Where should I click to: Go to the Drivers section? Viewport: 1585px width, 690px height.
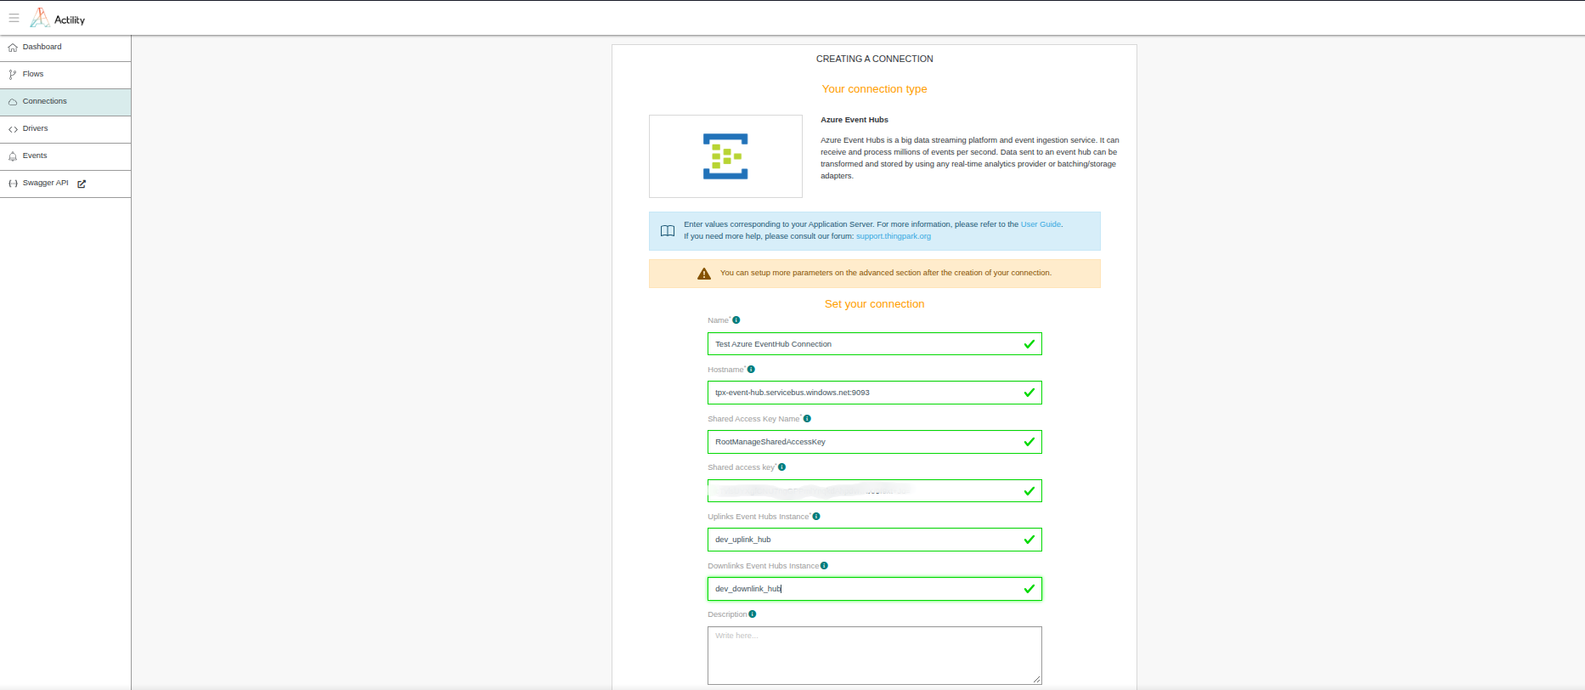(x=65, y=129)
